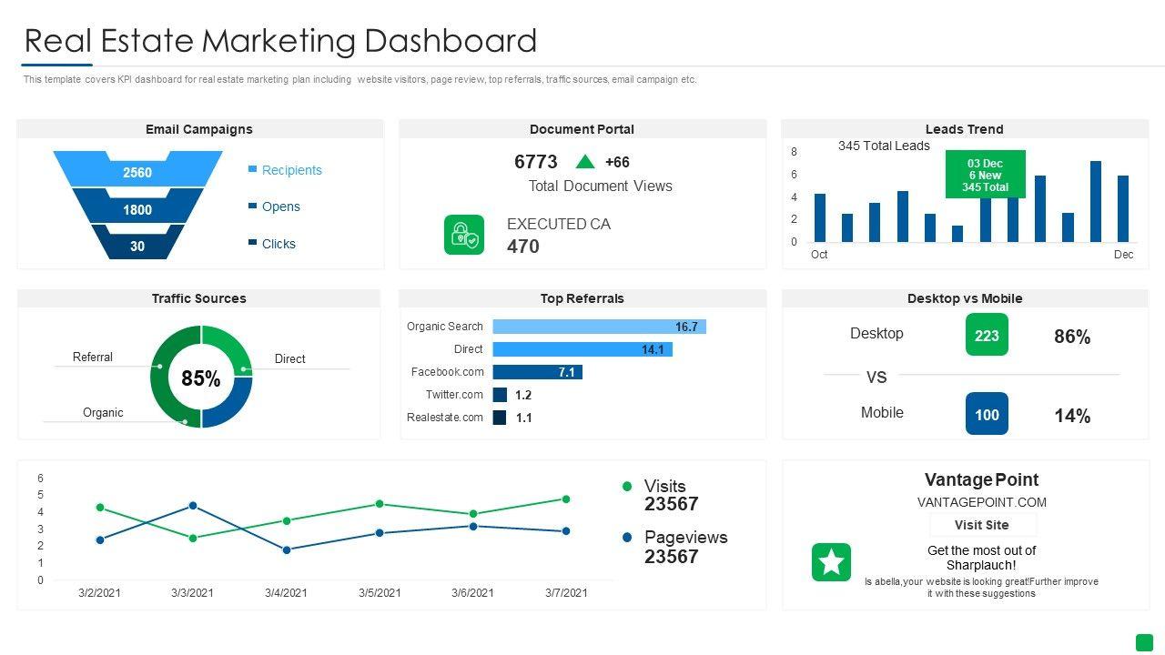
Task: Select the Clicks legend swatch
Action: pos(252,243)
